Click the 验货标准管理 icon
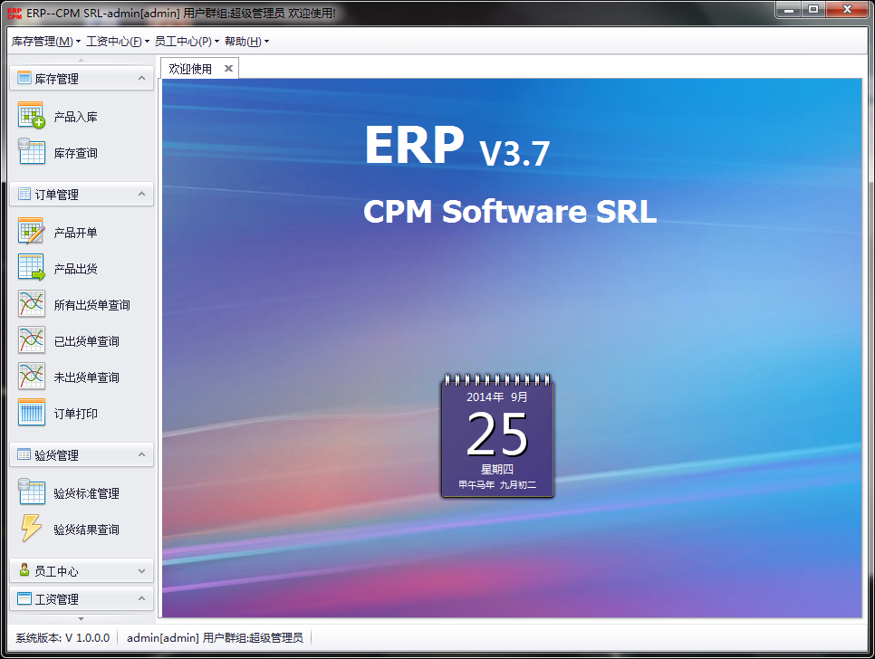This screenshot has width=875, height=659. click(x=31, y=492)
